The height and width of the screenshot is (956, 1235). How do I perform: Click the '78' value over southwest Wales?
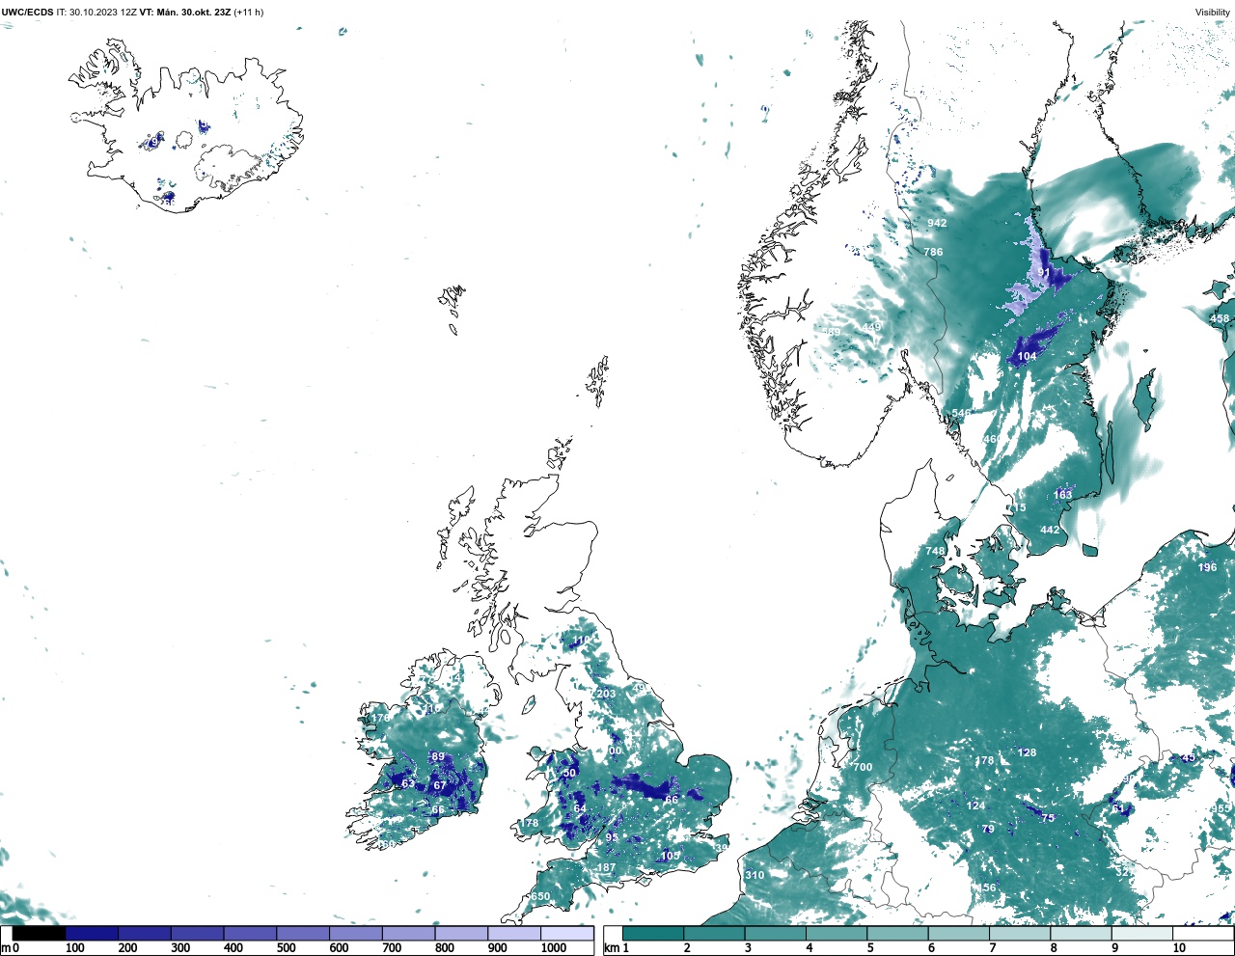(x=532, y=823)
